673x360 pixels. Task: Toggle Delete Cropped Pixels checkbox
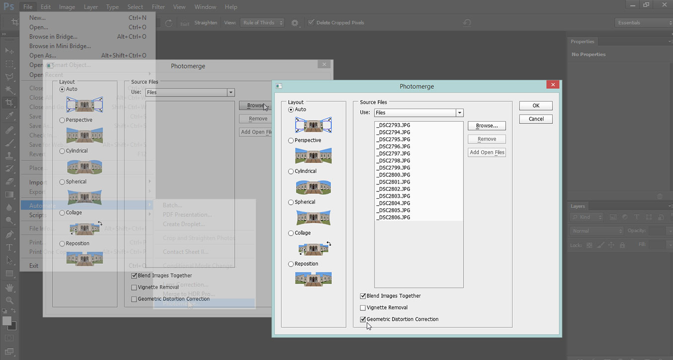311,23
